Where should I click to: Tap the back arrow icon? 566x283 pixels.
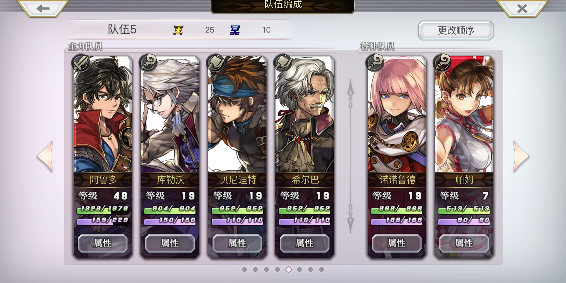tap(43, 9)
